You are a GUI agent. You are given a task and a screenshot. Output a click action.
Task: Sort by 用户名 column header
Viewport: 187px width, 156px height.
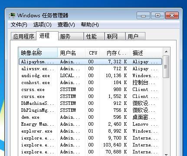coord(71,53)
